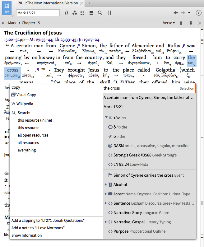Expand the table of contents chevrons

pyautogui.click(x=3, y=23)
